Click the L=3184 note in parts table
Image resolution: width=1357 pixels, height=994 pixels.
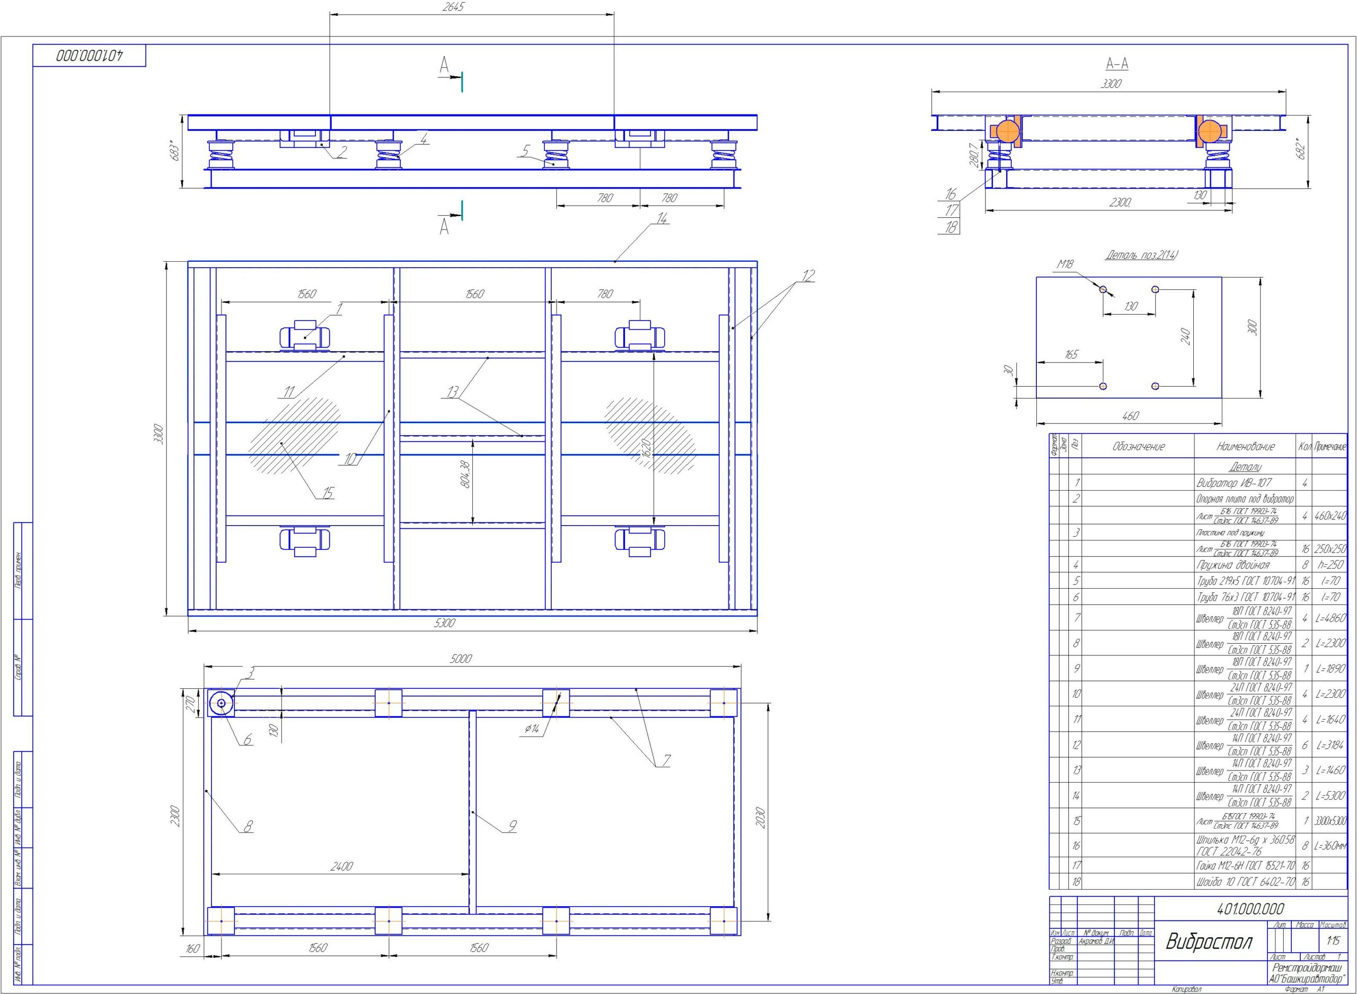[1330, 745]
